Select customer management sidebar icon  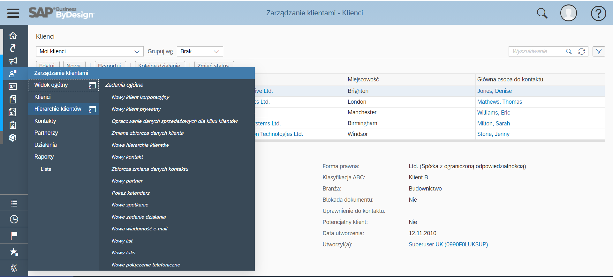[13, 74]
